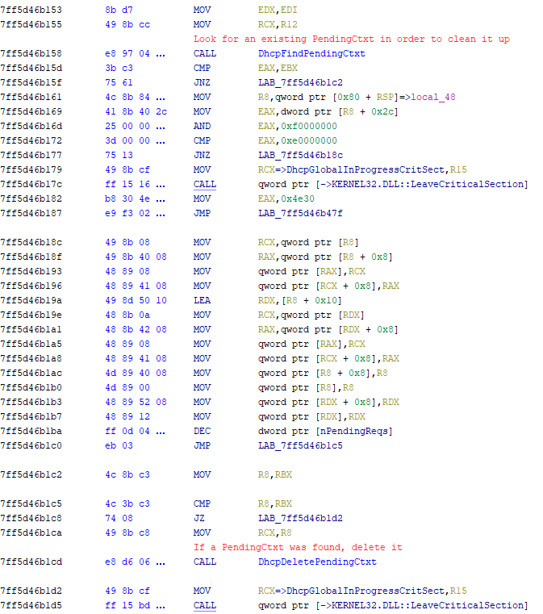Select address 7ff5d46b153 at listing top
Viewport: 543px width, 614px height.
point(31,10)
